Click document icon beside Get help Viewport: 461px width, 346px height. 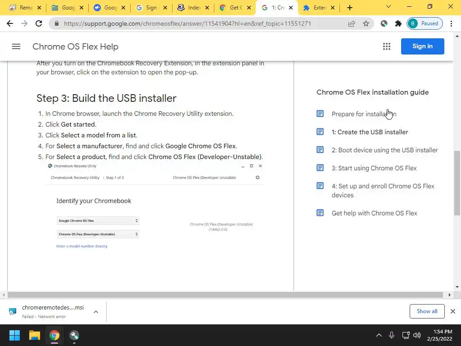[x=320, y=213]
